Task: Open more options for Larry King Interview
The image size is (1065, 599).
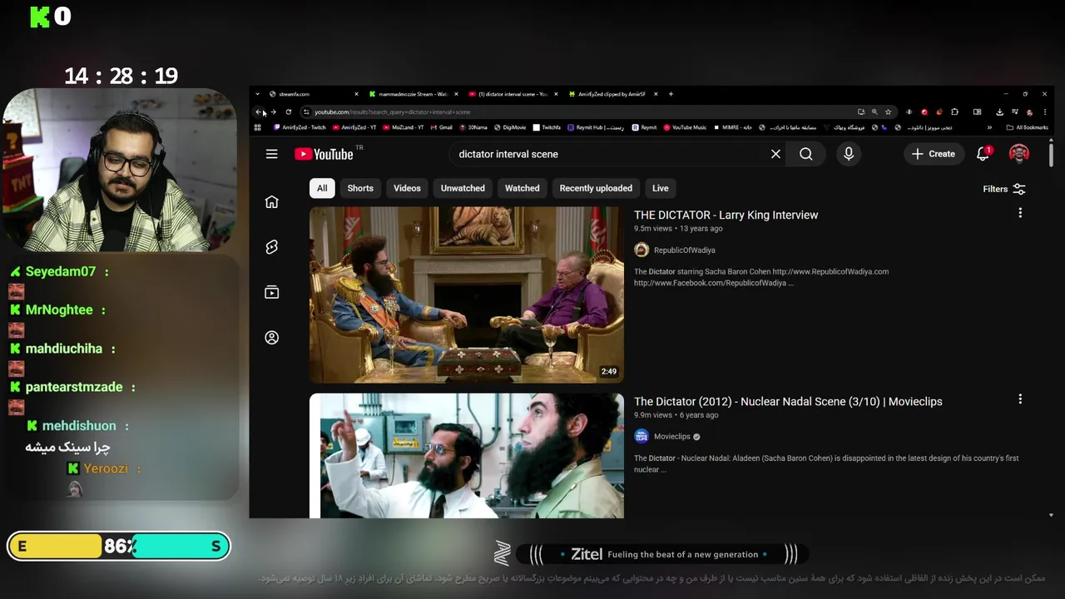Action: pos(1020,213)
